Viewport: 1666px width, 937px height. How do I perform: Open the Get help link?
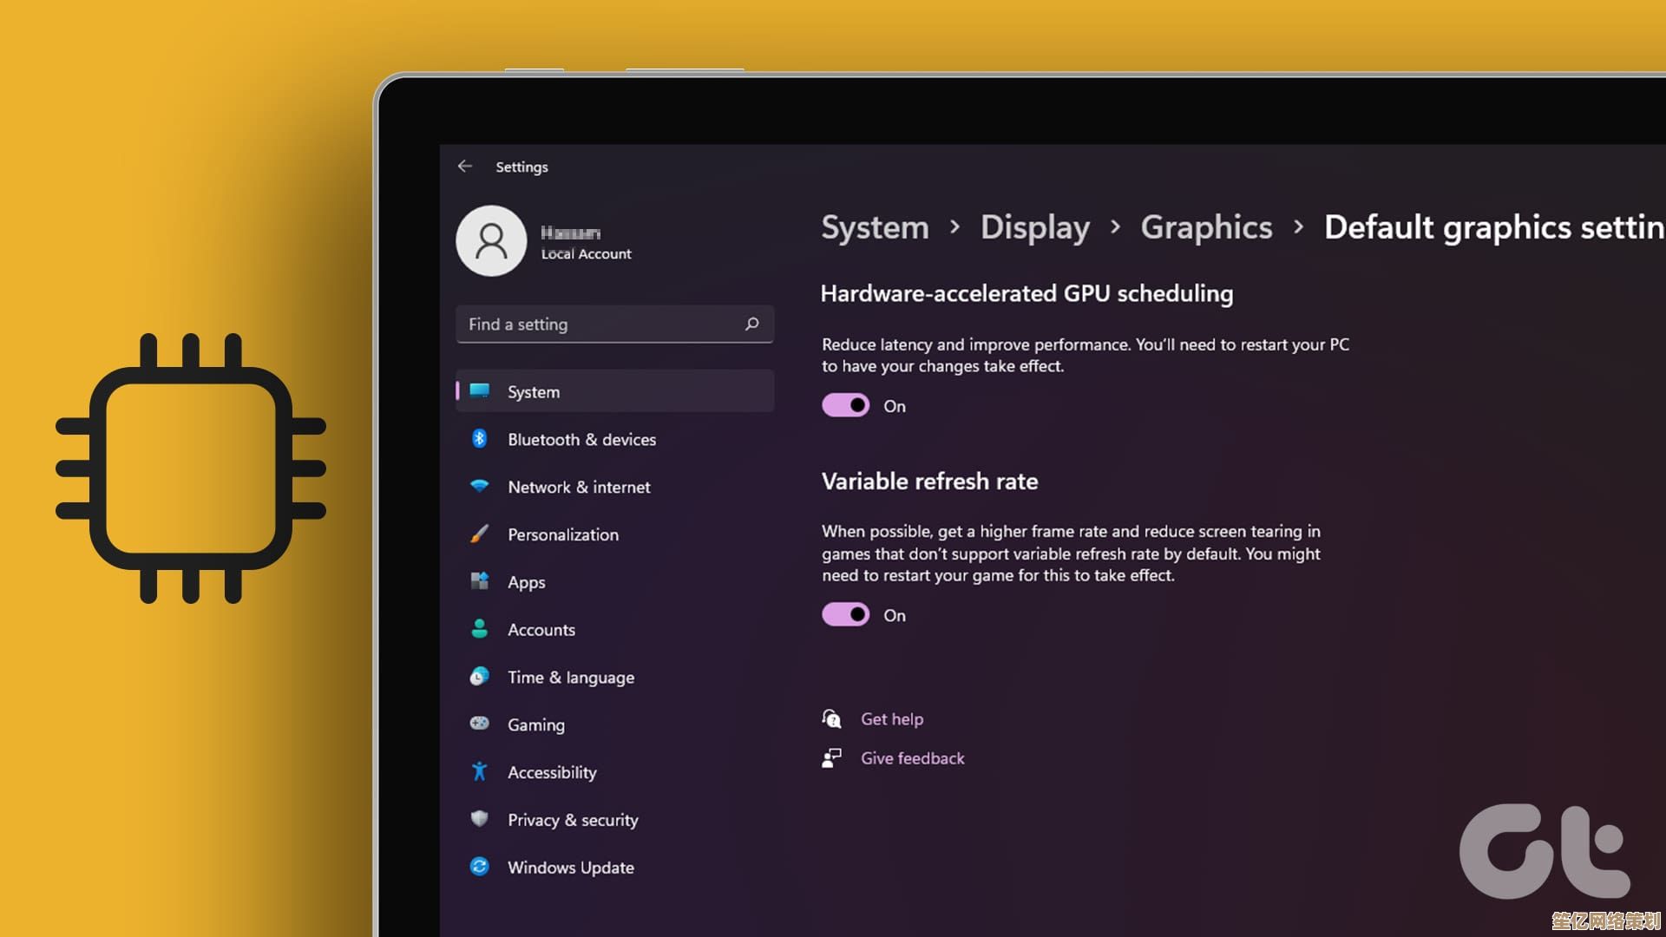[x=891, y=718]
